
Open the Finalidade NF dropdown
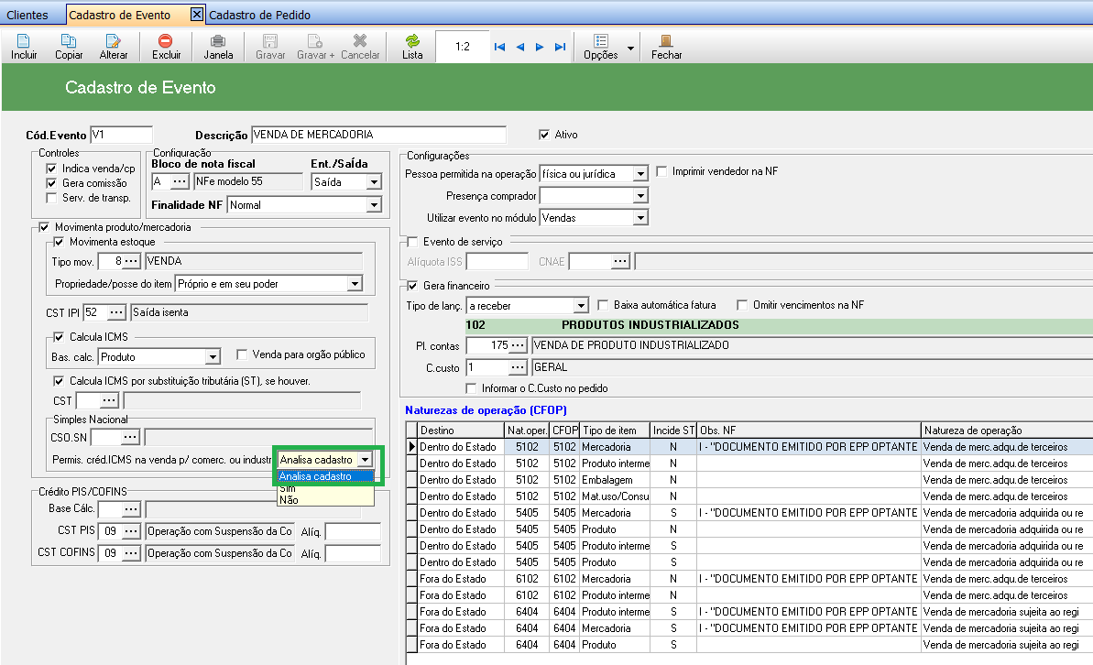(x=373, y=205)
